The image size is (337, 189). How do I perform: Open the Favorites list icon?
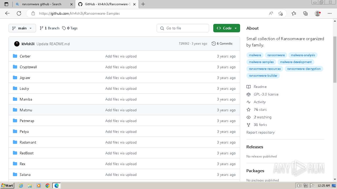[294, 13]
